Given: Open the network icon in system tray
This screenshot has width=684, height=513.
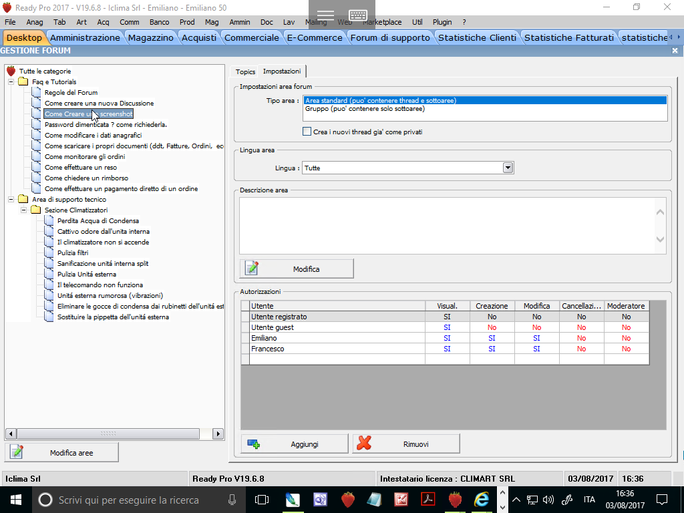Looking at the screenshot, I should [532, 500].
